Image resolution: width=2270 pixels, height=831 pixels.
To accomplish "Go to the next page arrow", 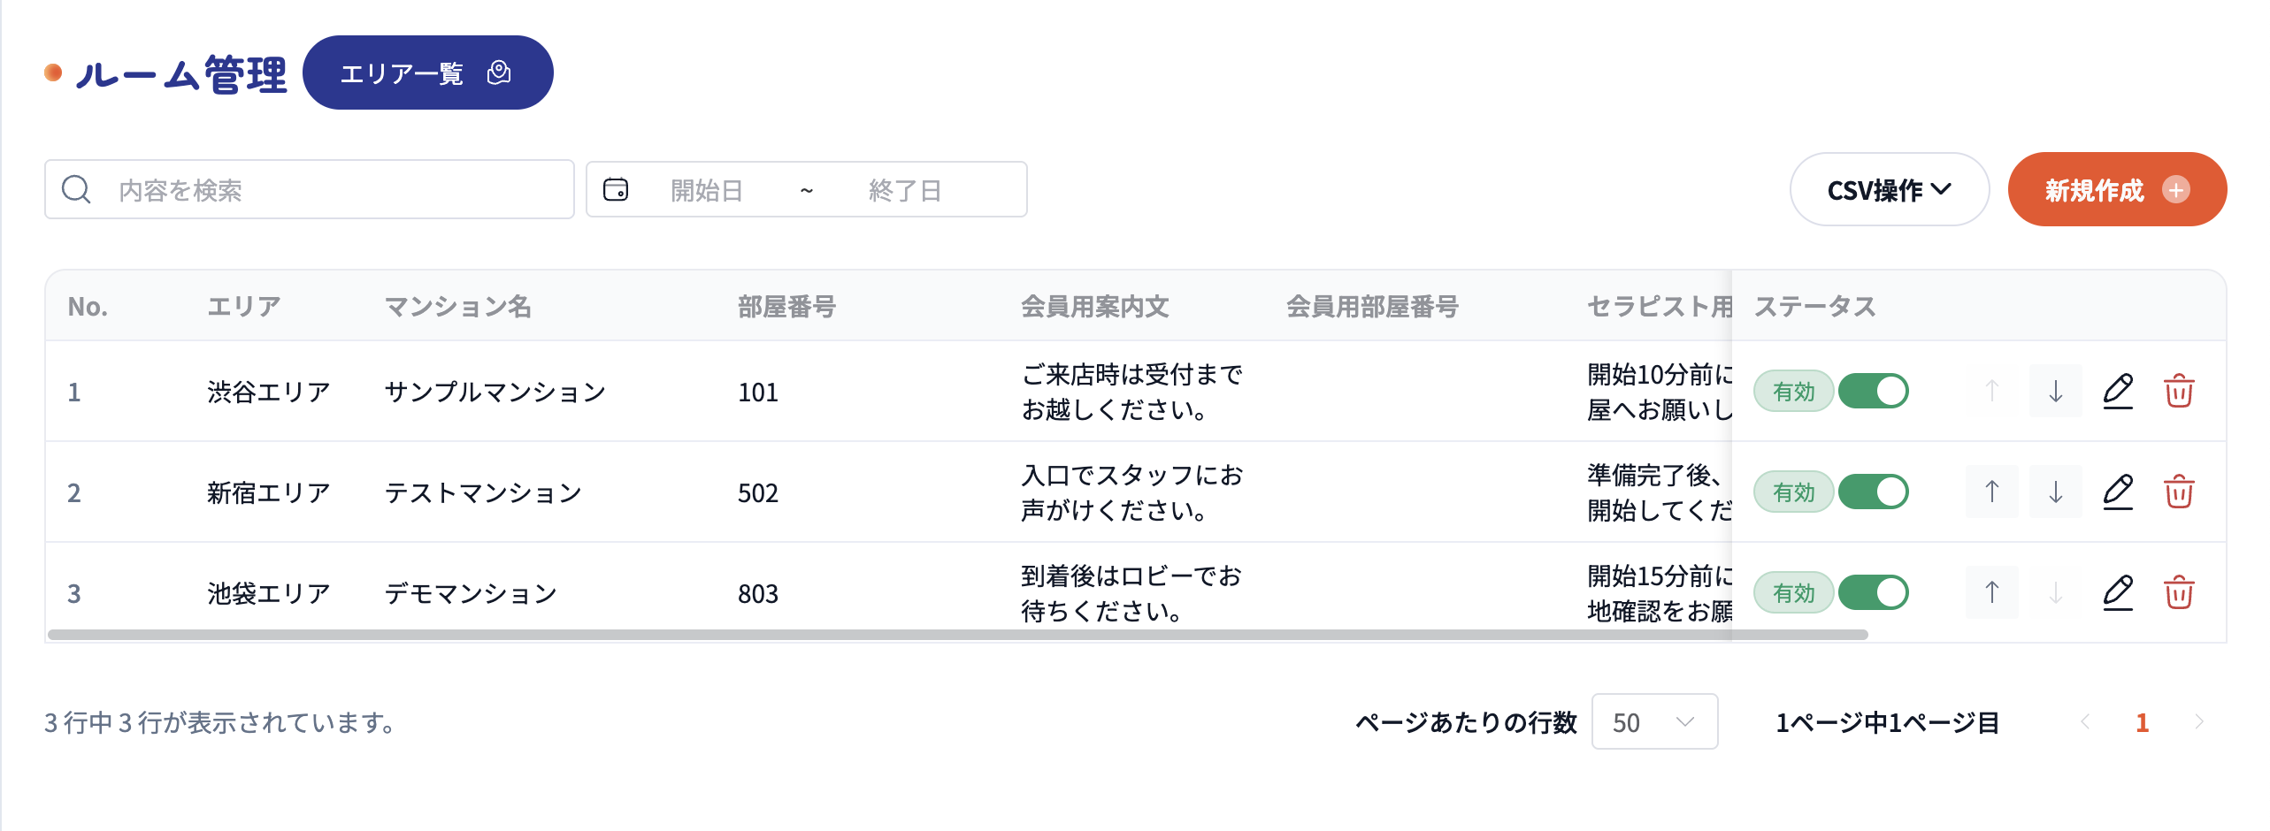I will pos(2199,721).
